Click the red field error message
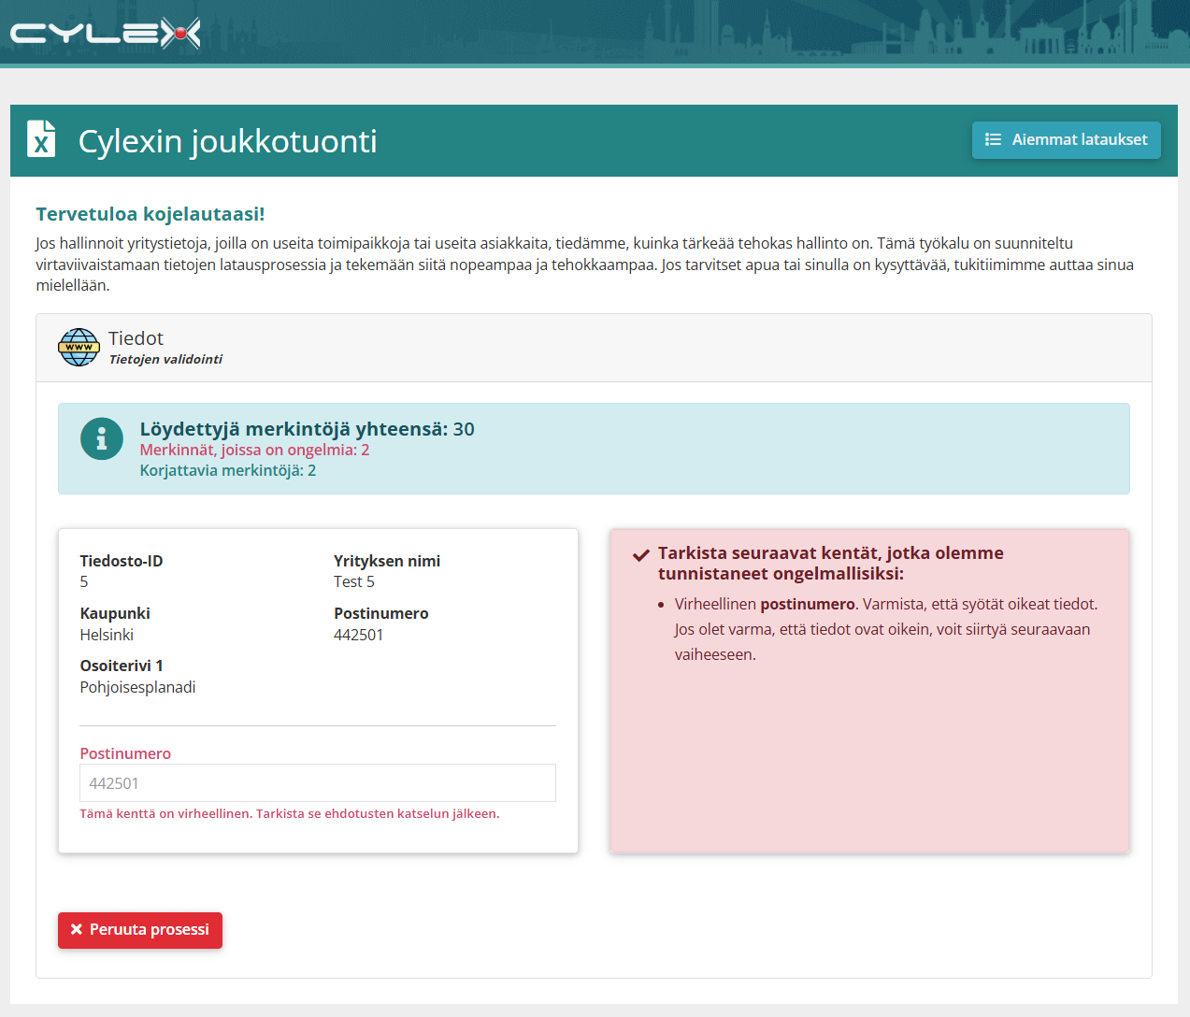 [290, 813]
